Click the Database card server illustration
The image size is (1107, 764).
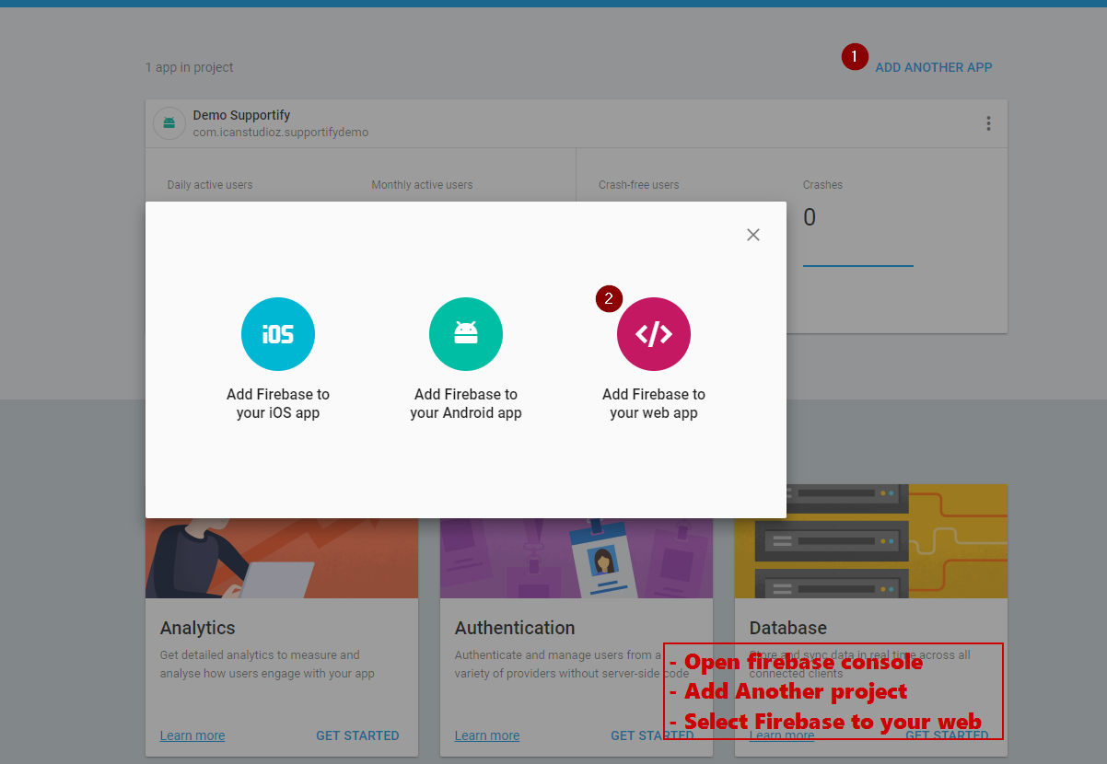point(871,541)
